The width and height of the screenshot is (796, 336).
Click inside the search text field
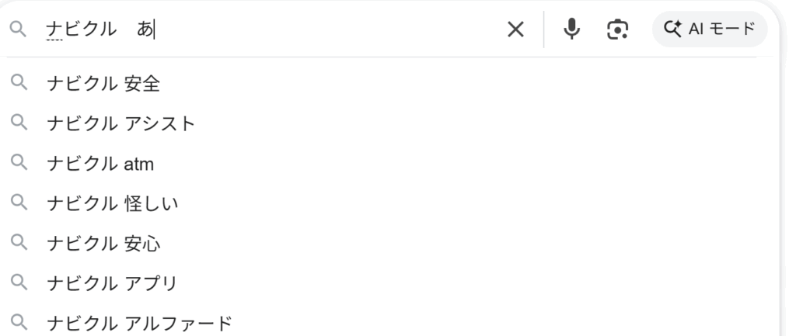(311, 29)
